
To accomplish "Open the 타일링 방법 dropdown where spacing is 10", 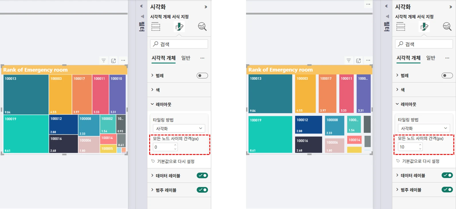I will 424,128.
